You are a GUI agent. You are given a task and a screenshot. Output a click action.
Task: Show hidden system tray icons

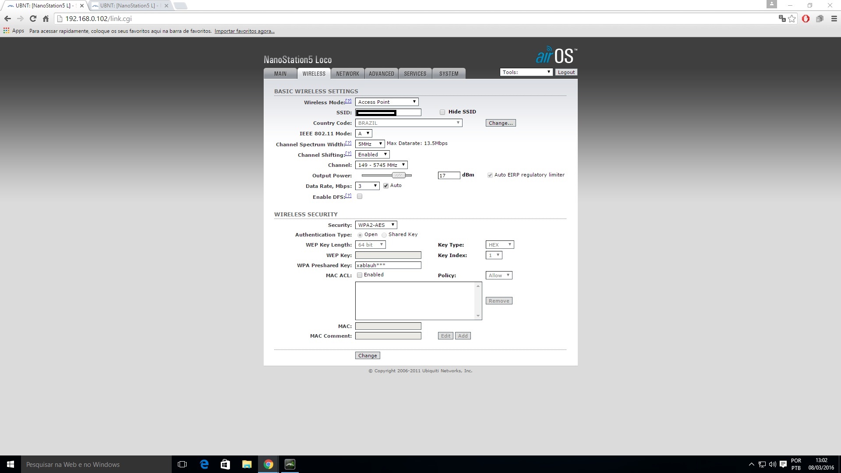pyautogui.click(x=752, y=464)
